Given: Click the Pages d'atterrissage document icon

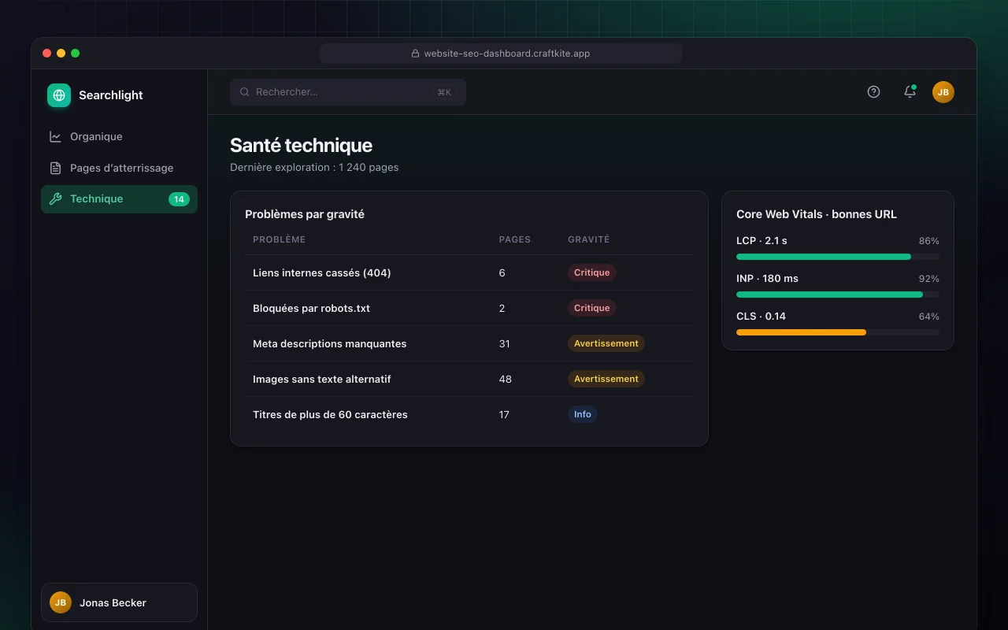Looking at the screenshot, I should click(55, 168).
